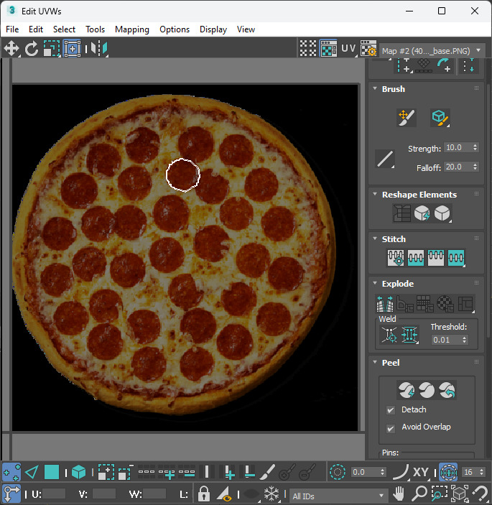Click the Strength value field
492x505 pixels.
tap(458, 147)
